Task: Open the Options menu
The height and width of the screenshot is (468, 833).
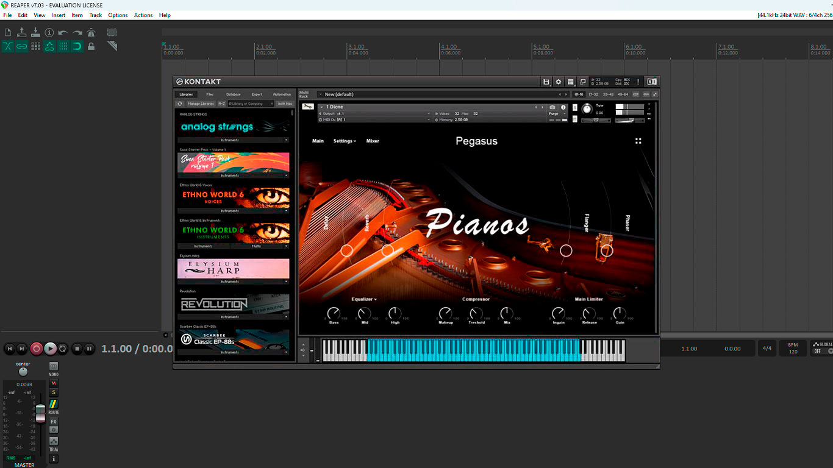Action: click(118, 15)
